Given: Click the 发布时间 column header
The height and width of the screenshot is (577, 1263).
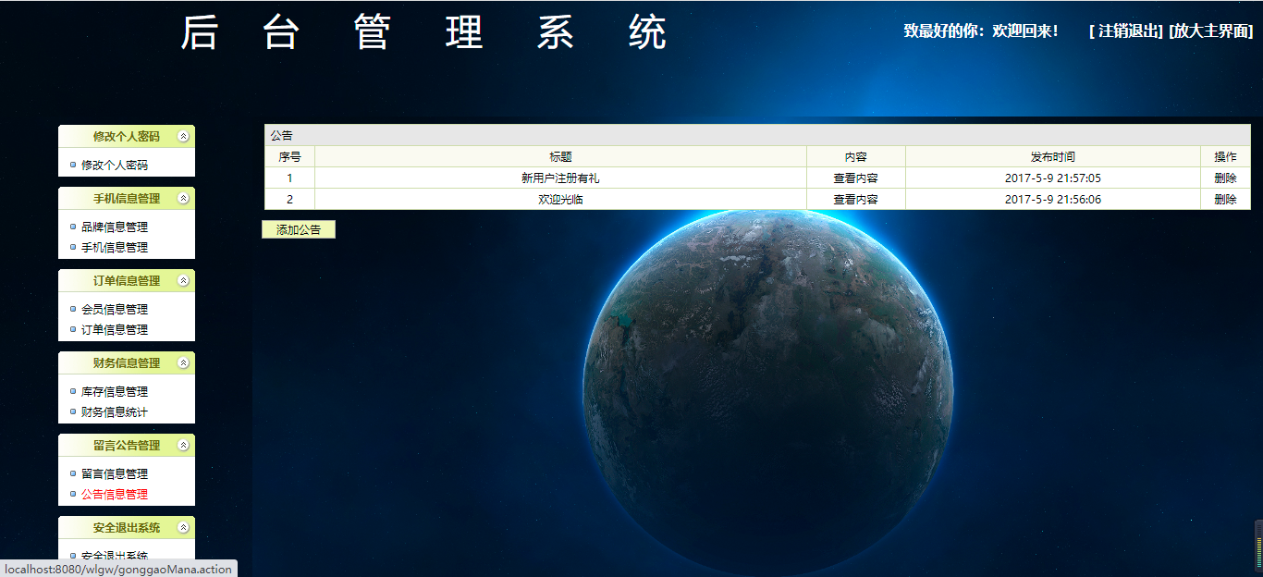Looking at the screenshot, I should [1053, 156].
